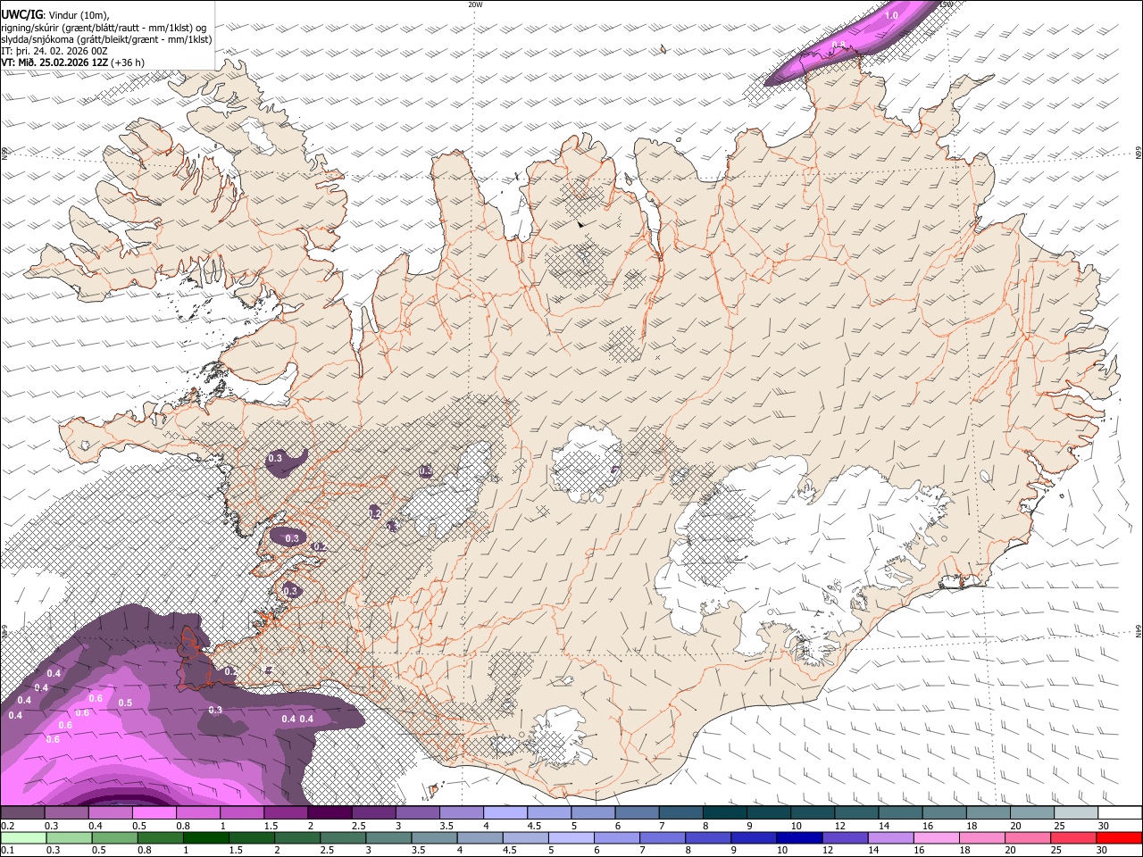Click the red swatch ending the lower legend row
Screen dimensions: 1143x857
point(1119,837)
